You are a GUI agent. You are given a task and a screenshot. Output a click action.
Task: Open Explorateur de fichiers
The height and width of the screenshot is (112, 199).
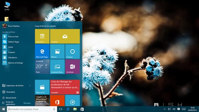[x=15, y=85]
